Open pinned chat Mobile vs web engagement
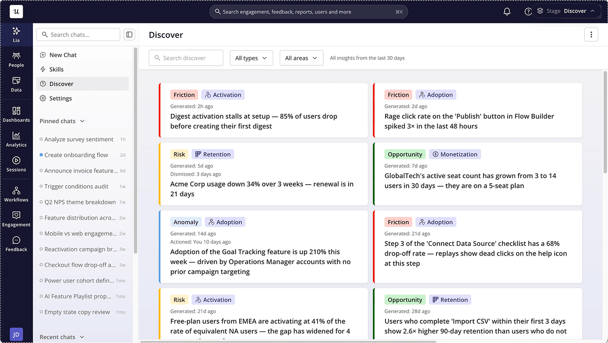The height and width of the screenshot is (343, 608). click(83, 233)
